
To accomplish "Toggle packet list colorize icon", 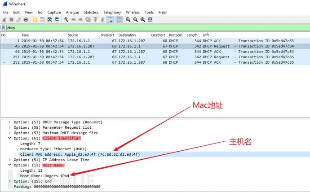I will coord(119,20).
